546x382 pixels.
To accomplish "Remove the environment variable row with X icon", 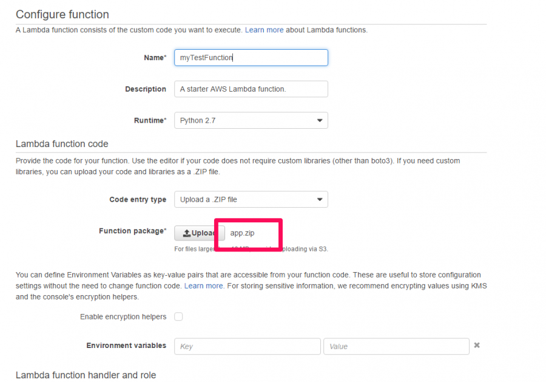I will (477, 345).
